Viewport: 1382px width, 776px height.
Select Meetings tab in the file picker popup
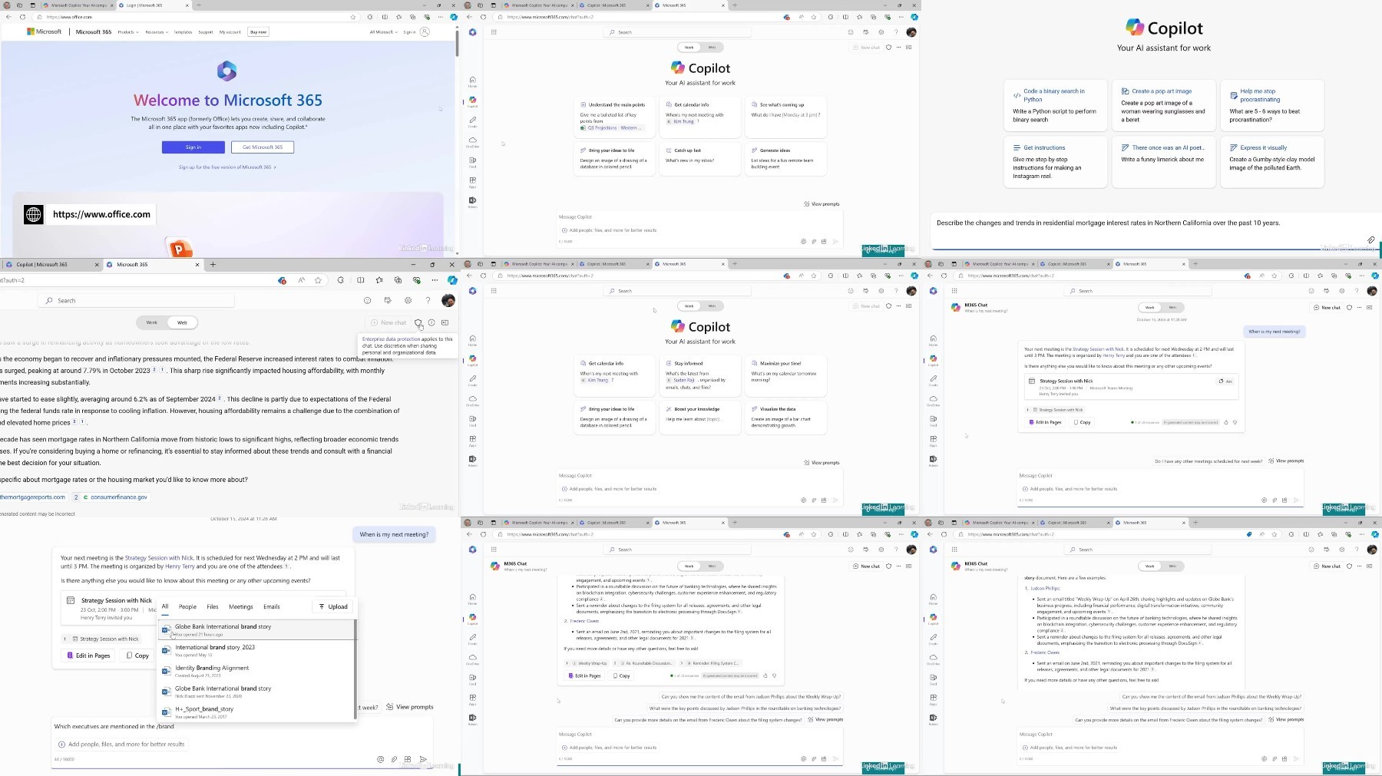tap(240, 607)
